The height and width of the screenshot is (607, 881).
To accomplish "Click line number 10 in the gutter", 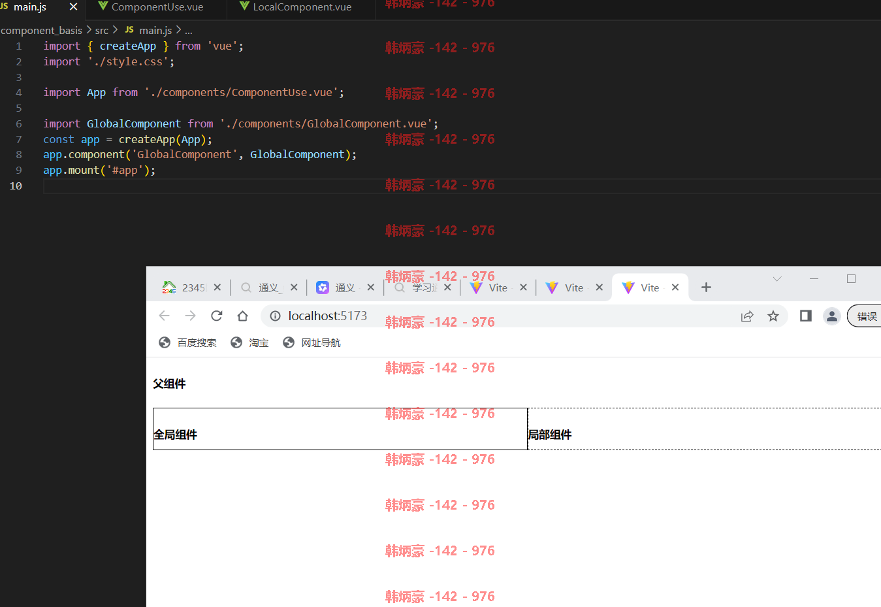I will click(x=16, y=186).
